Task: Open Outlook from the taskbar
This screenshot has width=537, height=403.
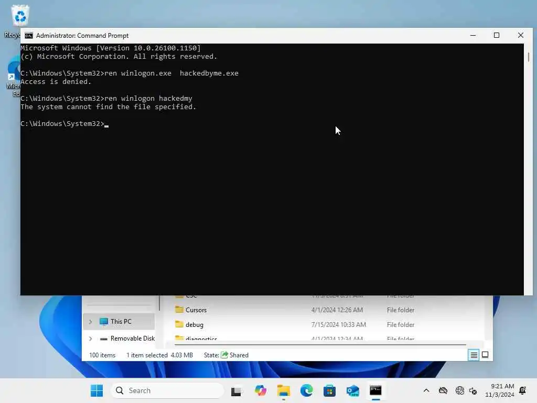Action: (x=352, y=390)
